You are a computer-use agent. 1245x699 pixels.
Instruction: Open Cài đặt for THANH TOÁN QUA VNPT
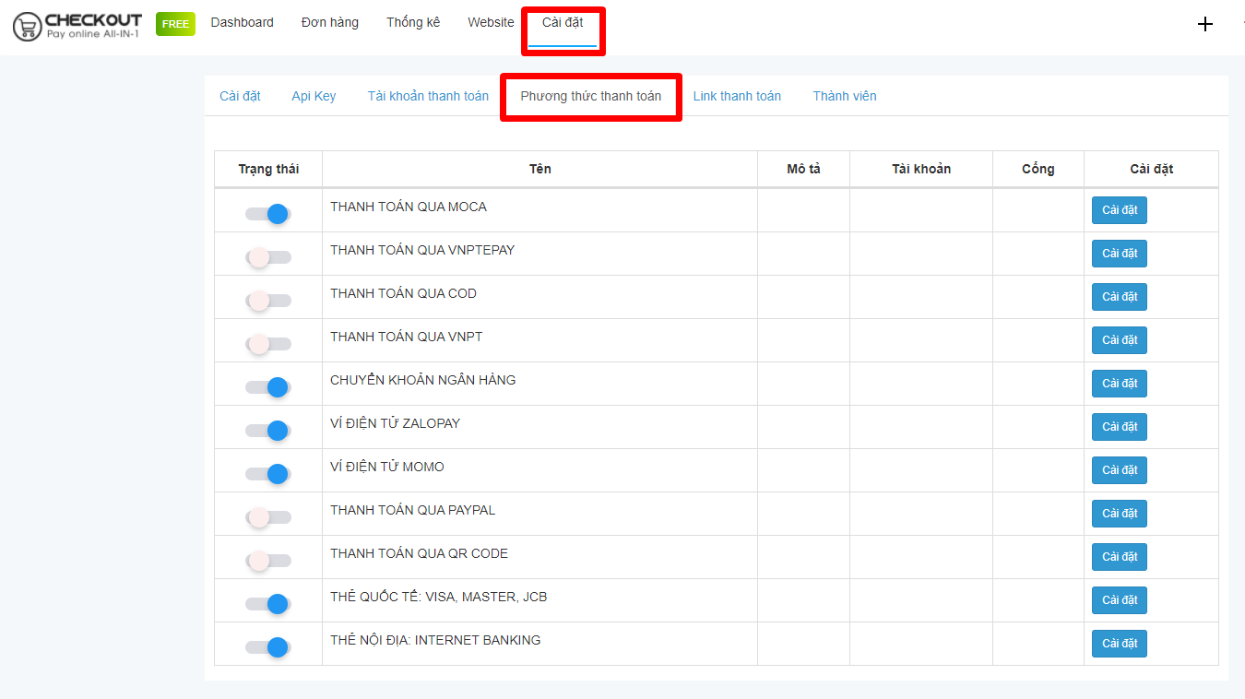click(1120, 340)
